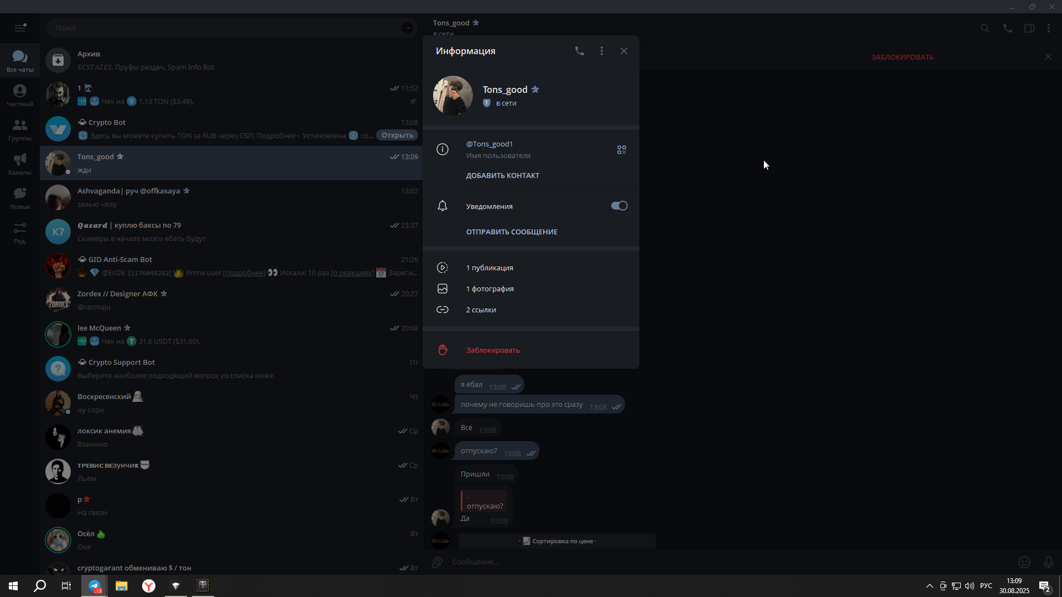Click the @Tons_good1 username link
The image size is (1062, 597).
pos(490,144)
